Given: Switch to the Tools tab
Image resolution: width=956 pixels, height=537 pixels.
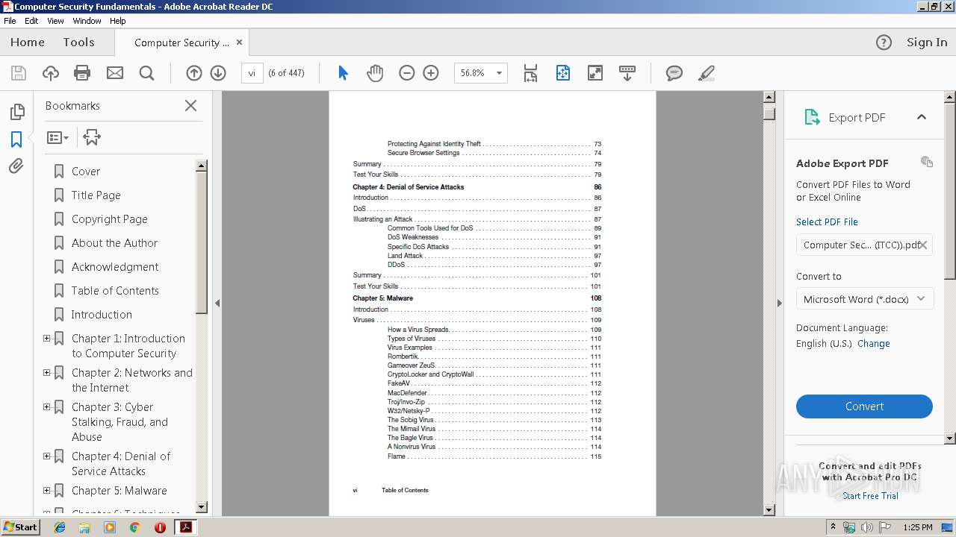Looking at the screenshot, I should point(78,43).
